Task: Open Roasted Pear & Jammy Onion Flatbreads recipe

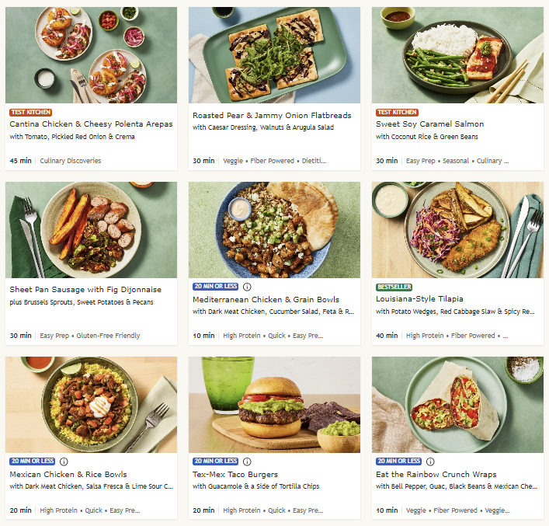Action: point(272,115)
